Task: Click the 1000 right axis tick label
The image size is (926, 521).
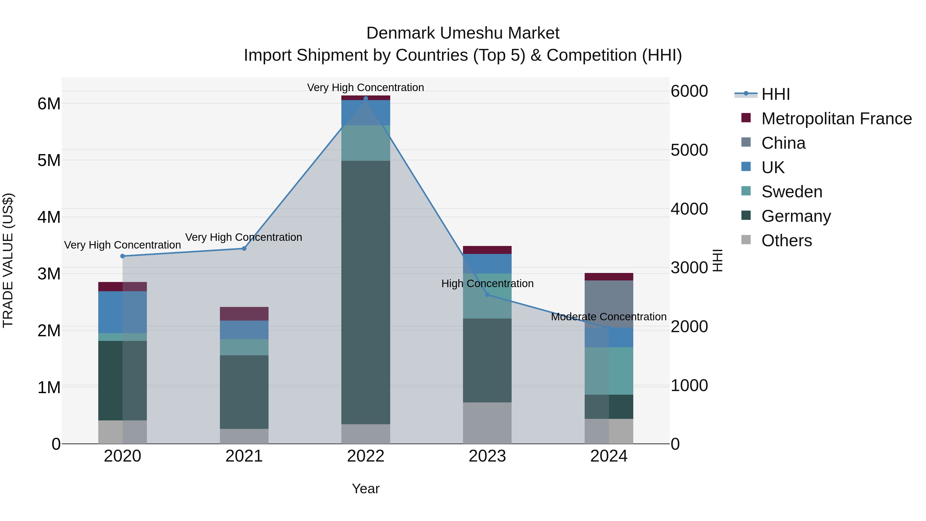Action: (x=689, y=385)
